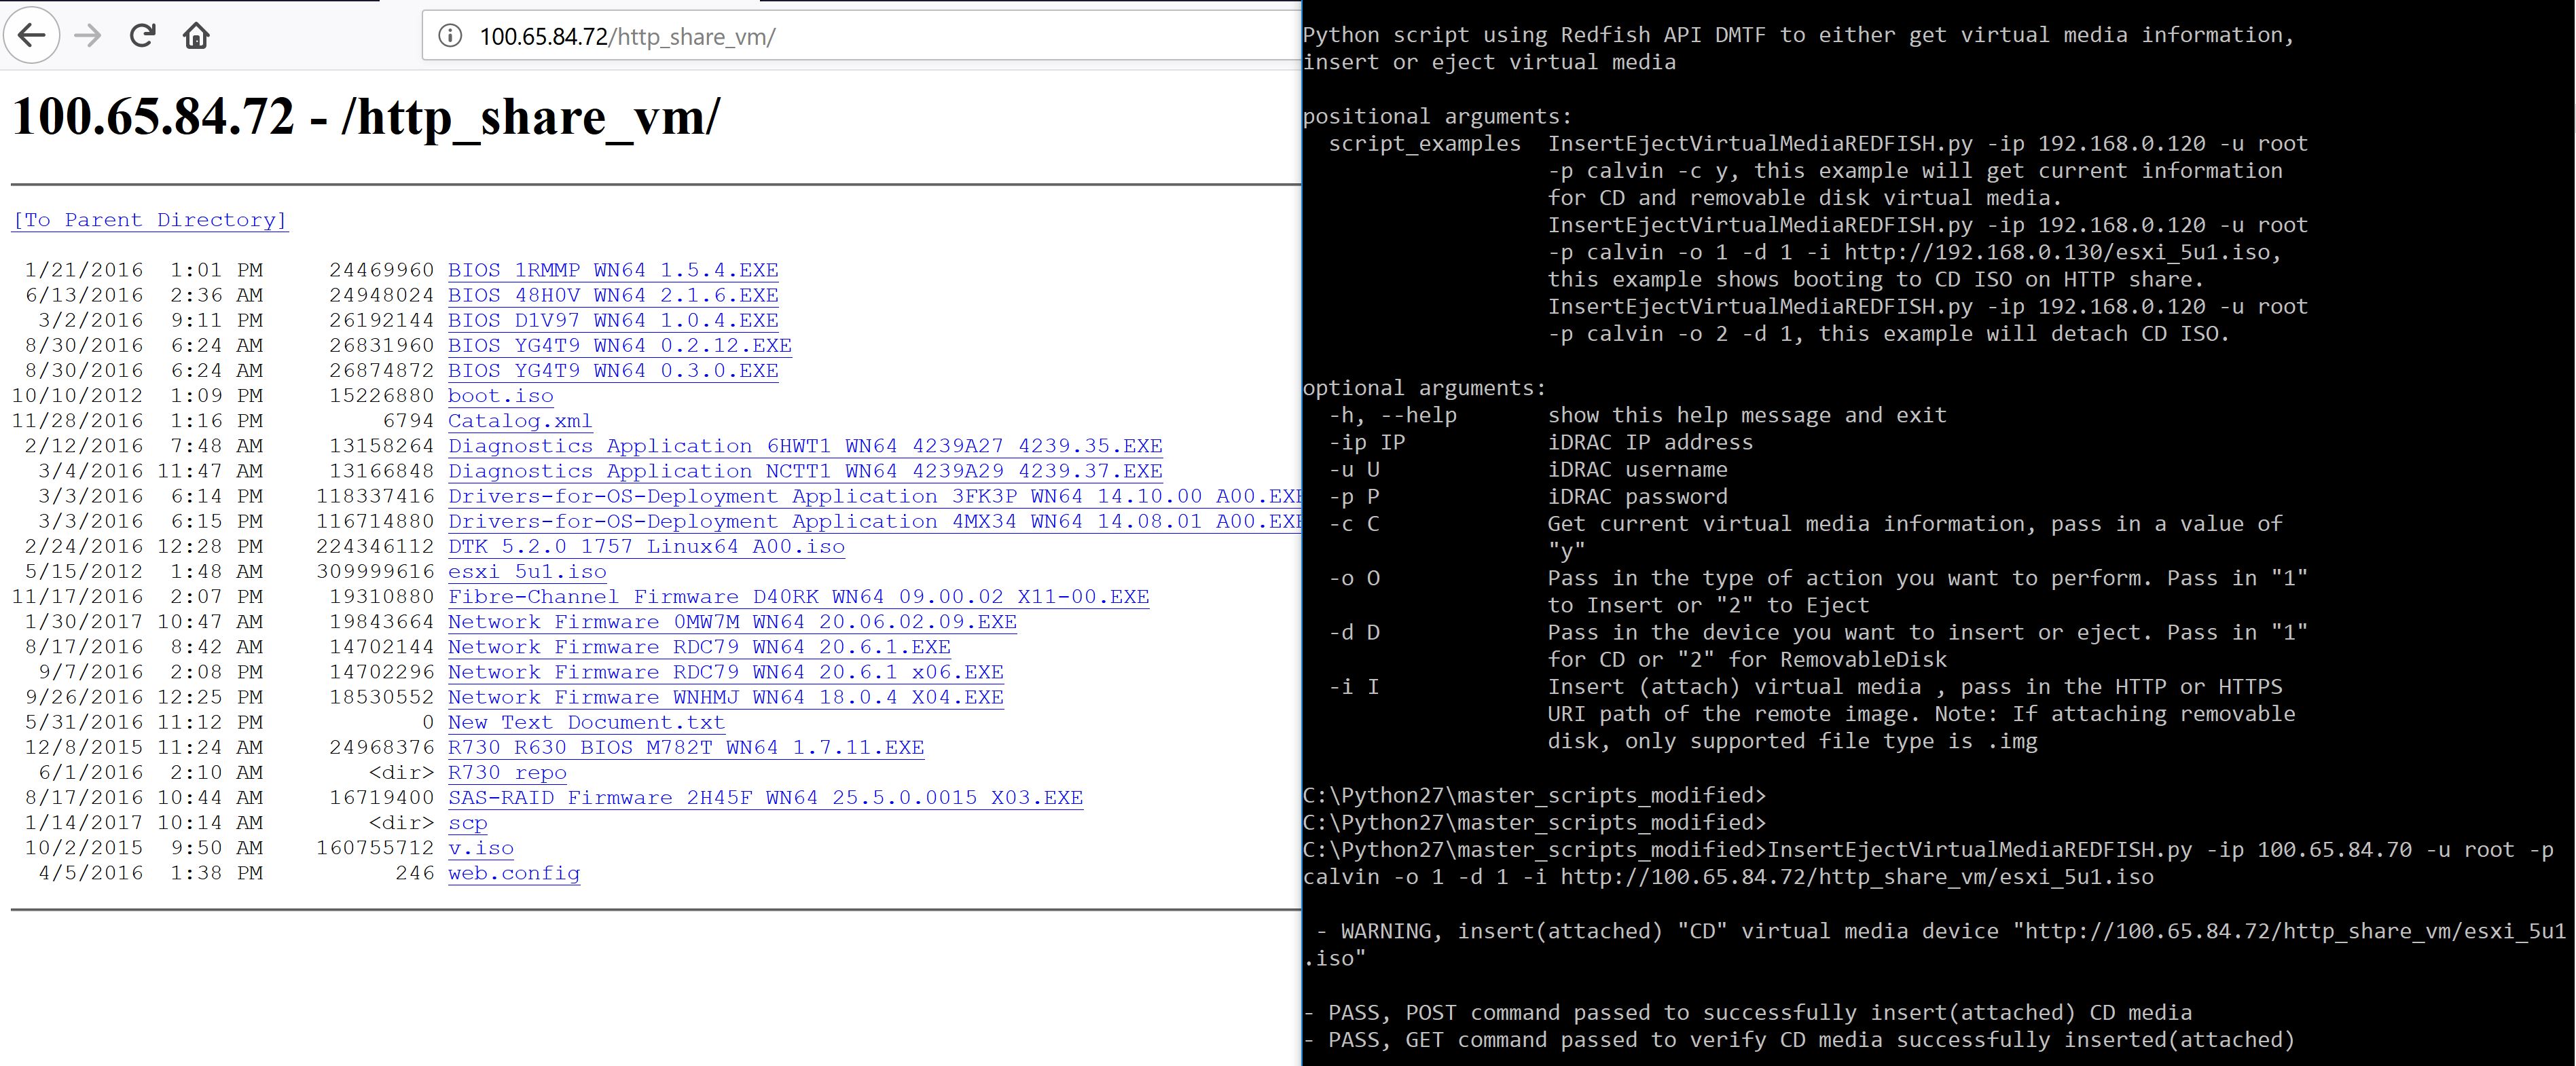This screenshot has height=1066, width=2576.
Task: Download Fibre-Channel Firmware D40RK WN64
Action: click(x=799, y=596)
